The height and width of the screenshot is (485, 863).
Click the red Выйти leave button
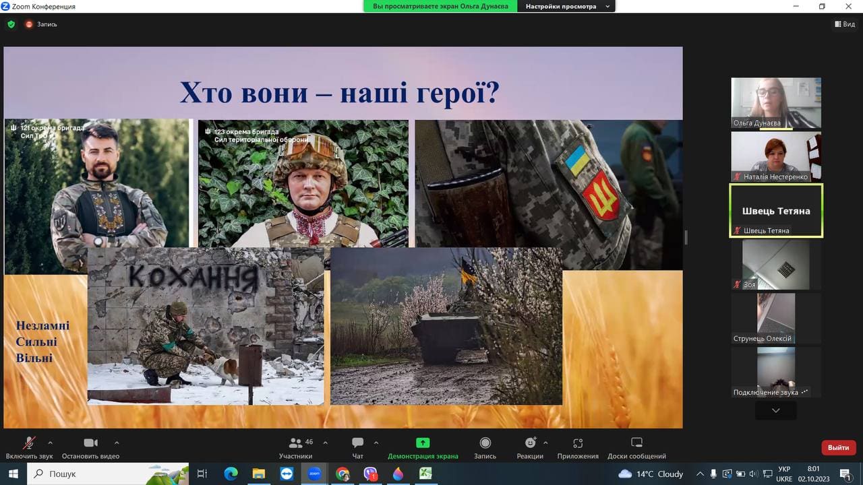tap(839, 447)
